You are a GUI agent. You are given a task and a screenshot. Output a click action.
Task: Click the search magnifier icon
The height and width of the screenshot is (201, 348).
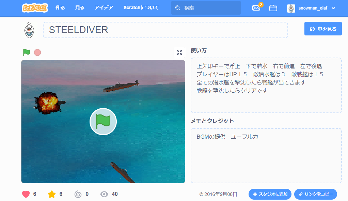pyautogui.click(x=177, y=8)
